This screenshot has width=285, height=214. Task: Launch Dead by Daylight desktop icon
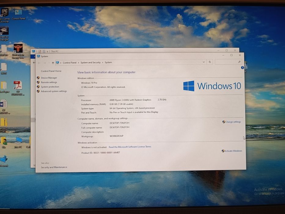[4, 34]
